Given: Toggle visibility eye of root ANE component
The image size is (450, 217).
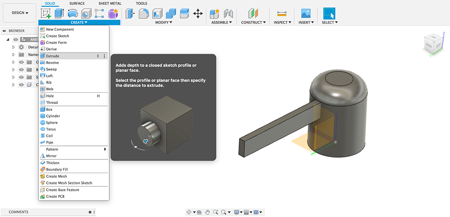Looking at the screenshot, I should pos(16,40).
